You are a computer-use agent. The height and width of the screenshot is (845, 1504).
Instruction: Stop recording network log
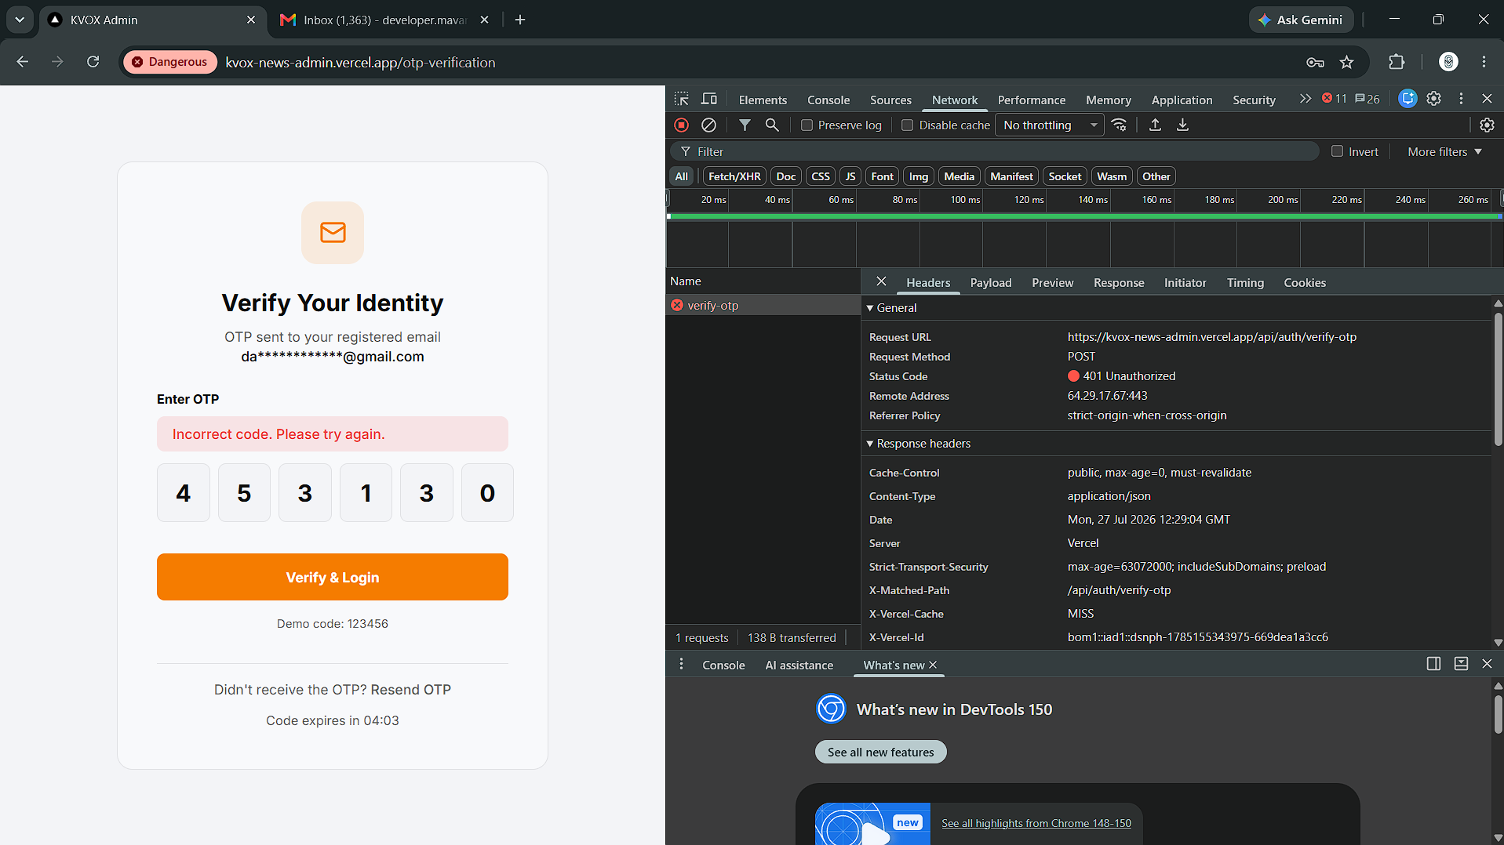click(x=681, y=125)
